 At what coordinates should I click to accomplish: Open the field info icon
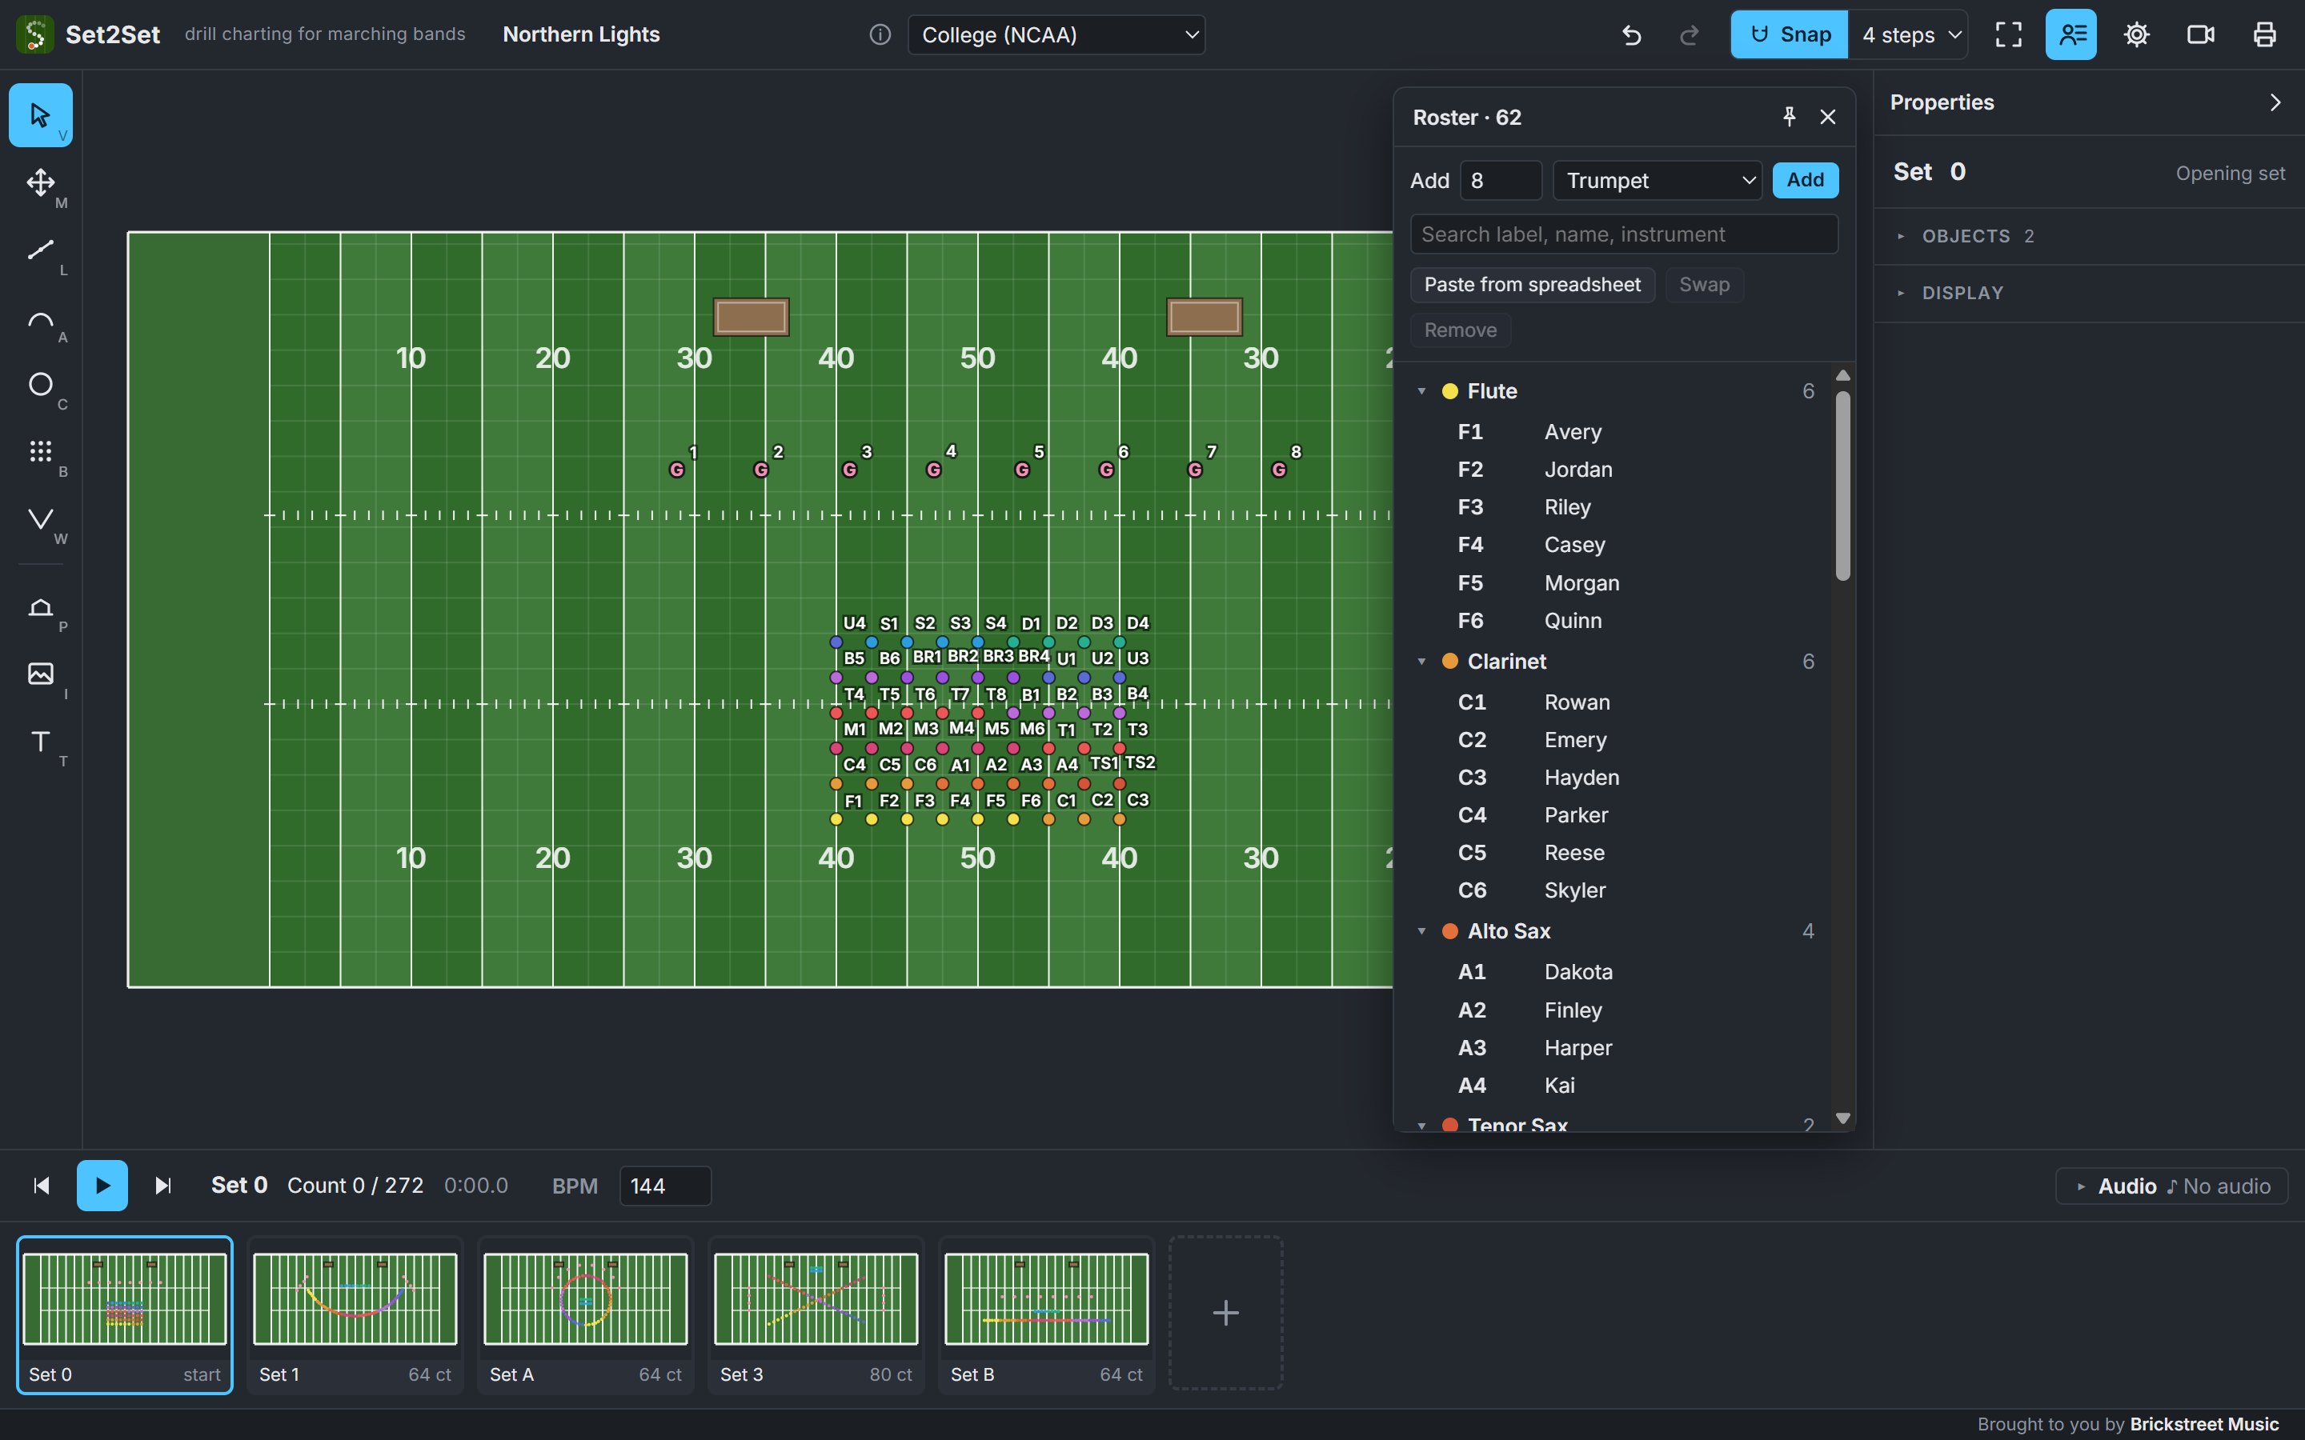click(x=880, y=35)
